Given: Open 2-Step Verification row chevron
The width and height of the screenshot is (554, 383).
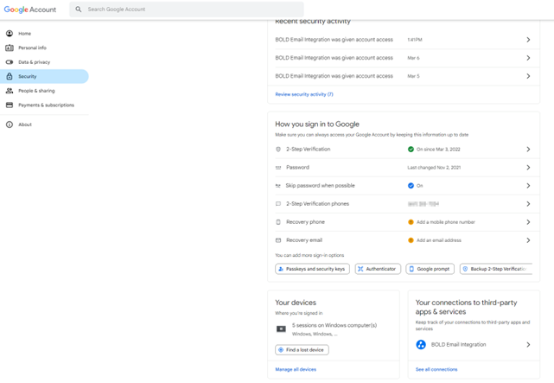Looking at the screenshot, I should point(528,149).
